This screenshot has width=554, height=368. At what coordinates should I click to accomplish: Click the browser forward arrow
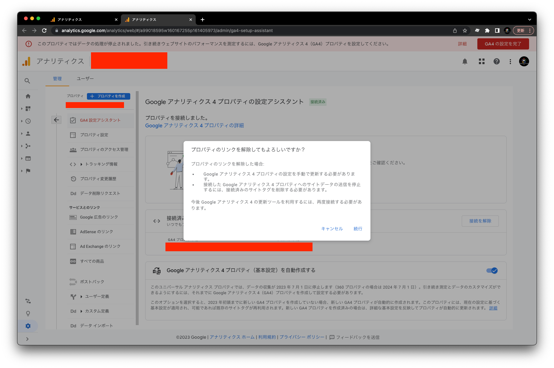click(34, 31)
